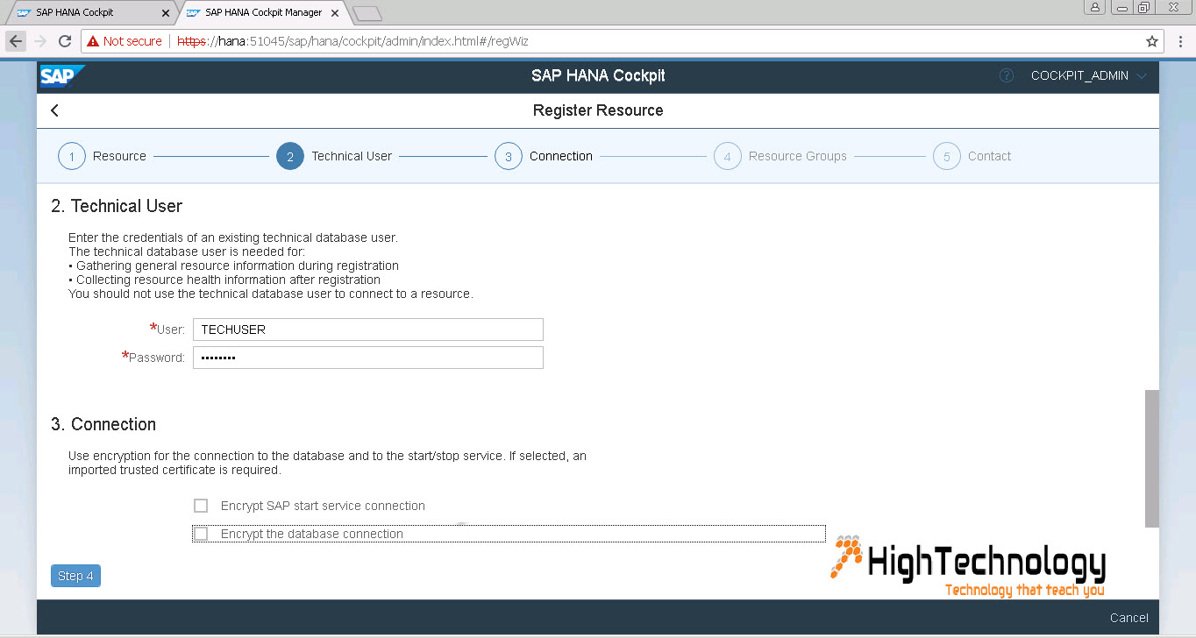Enable Encrypt SAP start service connection
This screenshot has width=1196, height=638.
coord(201,506)
